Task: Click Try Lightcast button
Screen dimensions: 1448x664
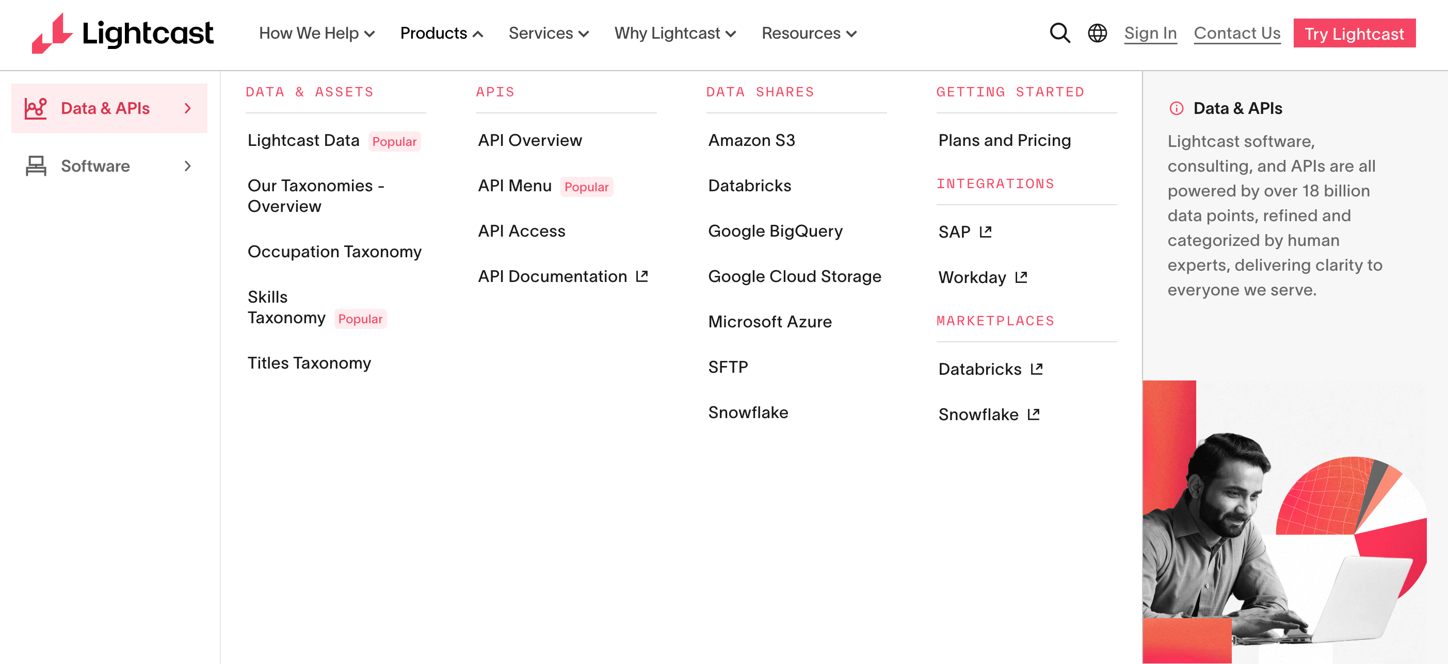Action: [1354, 33]
